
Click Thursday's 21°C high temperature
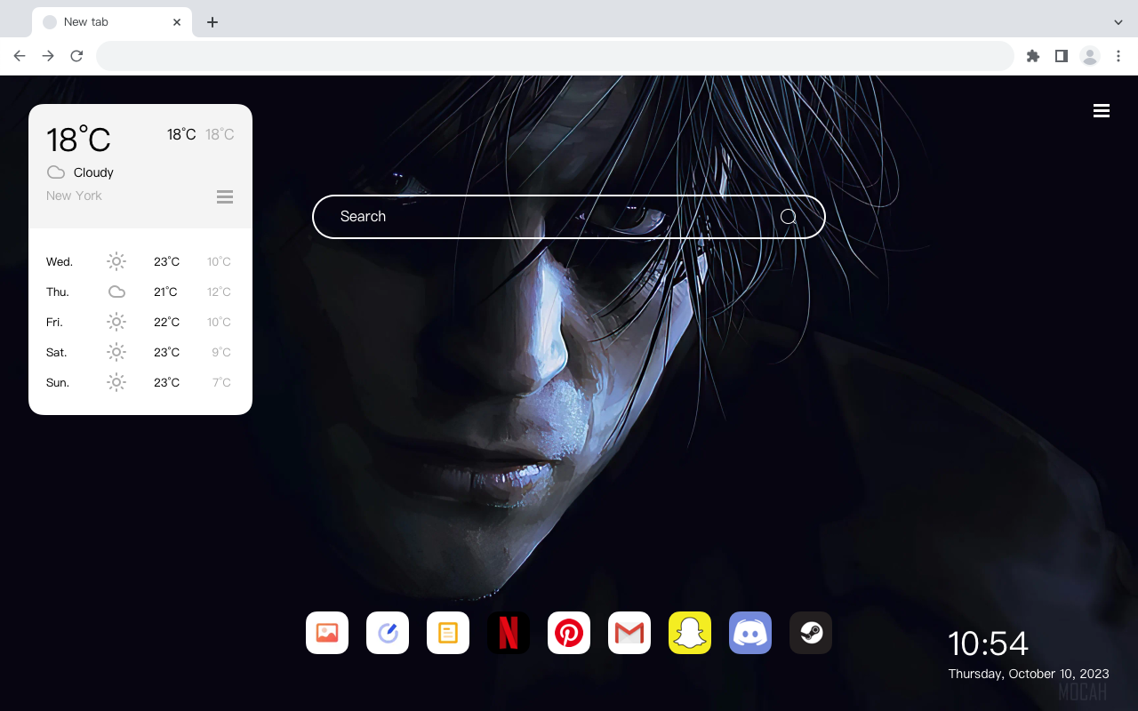pos(165,292)
